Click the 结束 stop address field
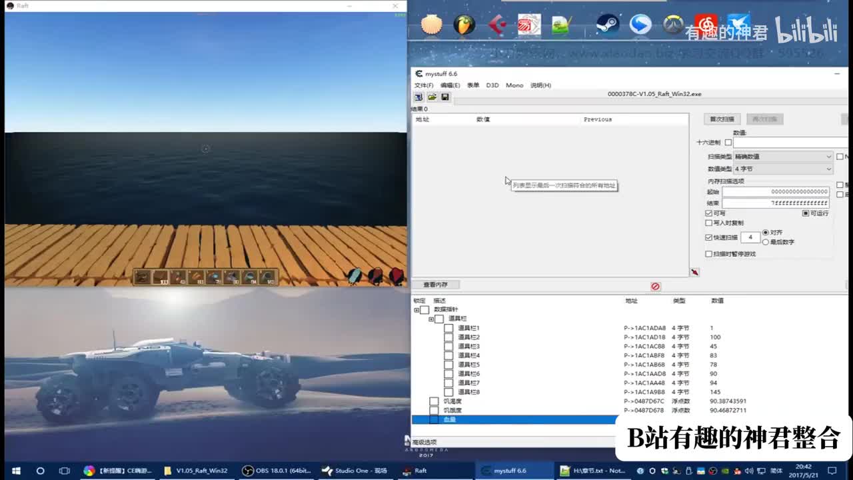 tap(776, 203)
